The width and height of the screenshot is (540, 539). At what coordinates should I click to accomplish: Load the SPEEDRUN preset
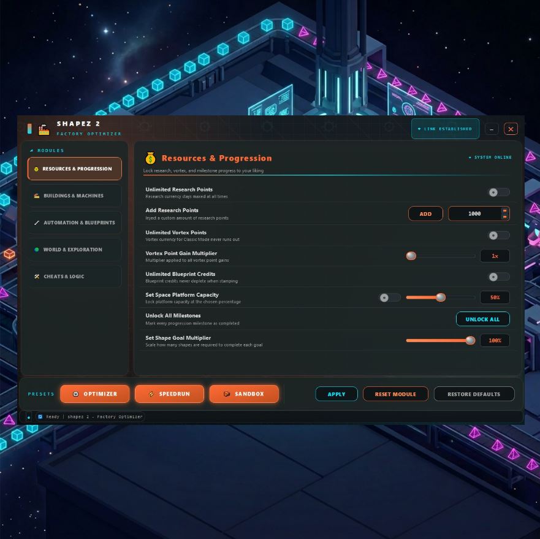169,394
